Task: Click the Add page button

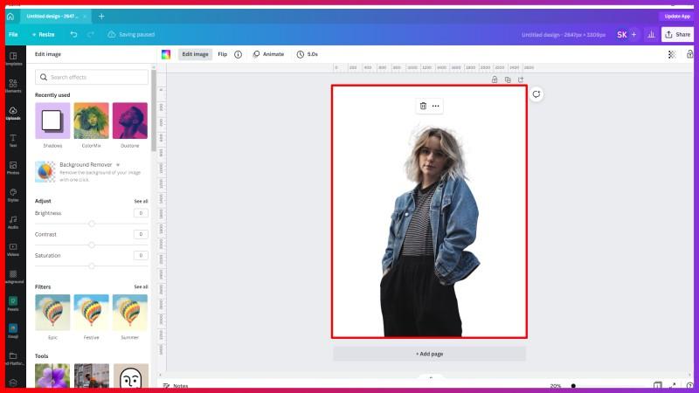Action: [429, 354]
